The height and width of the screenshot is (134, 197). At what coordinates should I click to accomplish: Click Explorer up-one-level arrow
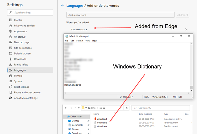coord(79,108)
